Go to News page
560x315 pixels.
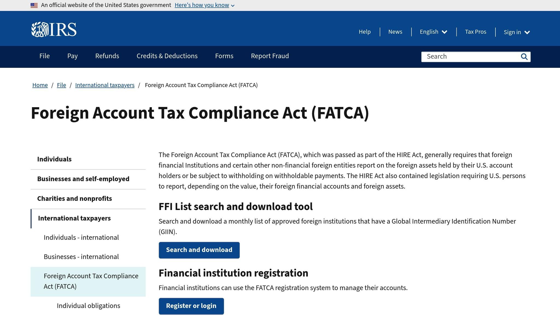coord(395,32)
